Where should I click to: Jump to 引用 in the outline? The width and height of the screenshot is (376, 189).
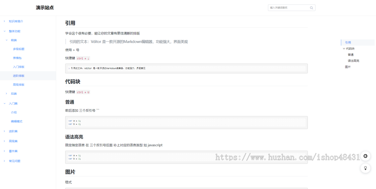coord(348,43)
